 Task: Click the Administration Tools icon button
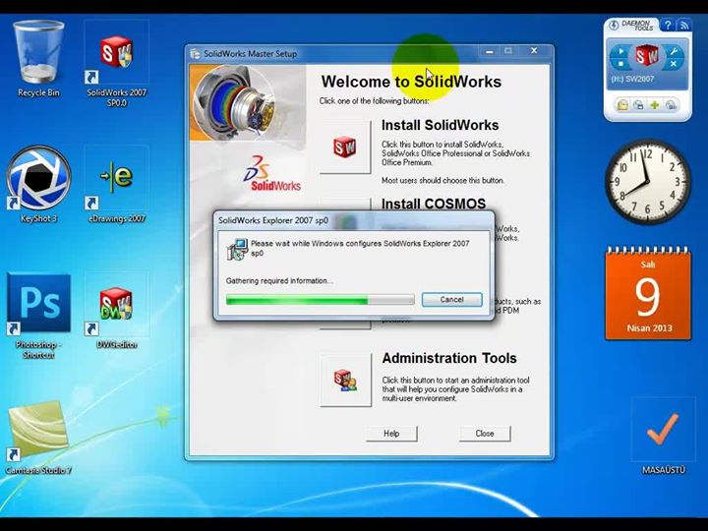345,381
